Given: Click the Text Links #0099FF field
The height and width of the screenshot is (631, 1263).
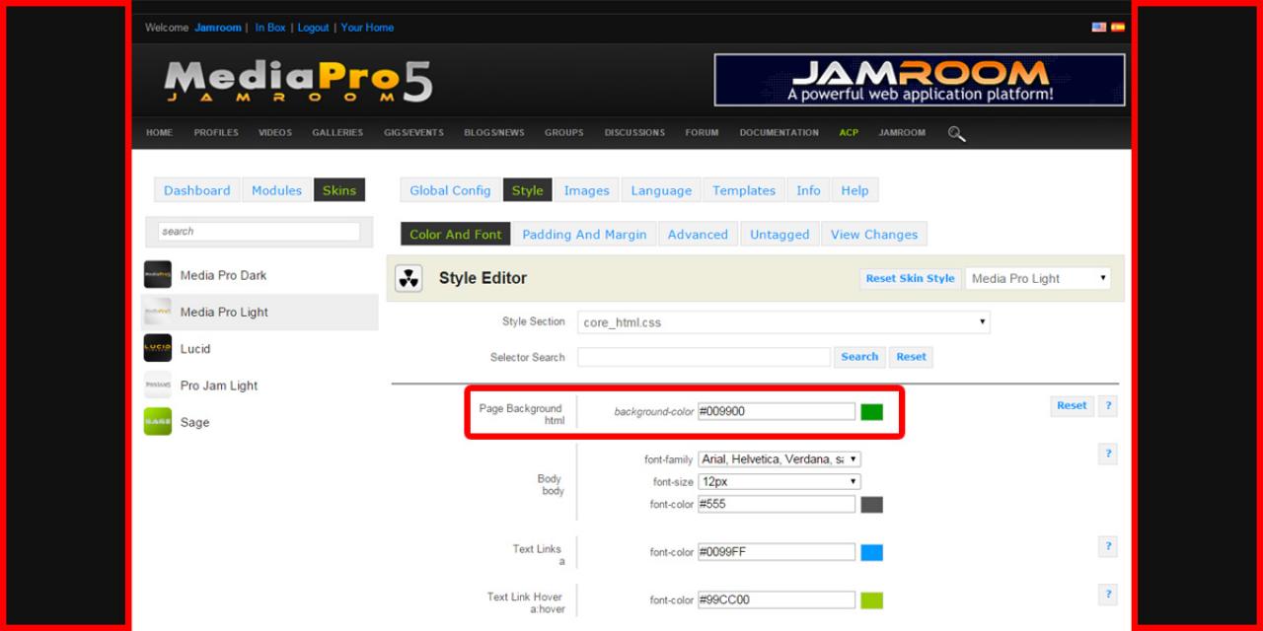Looking at the screenshot, I should (777, 552).
